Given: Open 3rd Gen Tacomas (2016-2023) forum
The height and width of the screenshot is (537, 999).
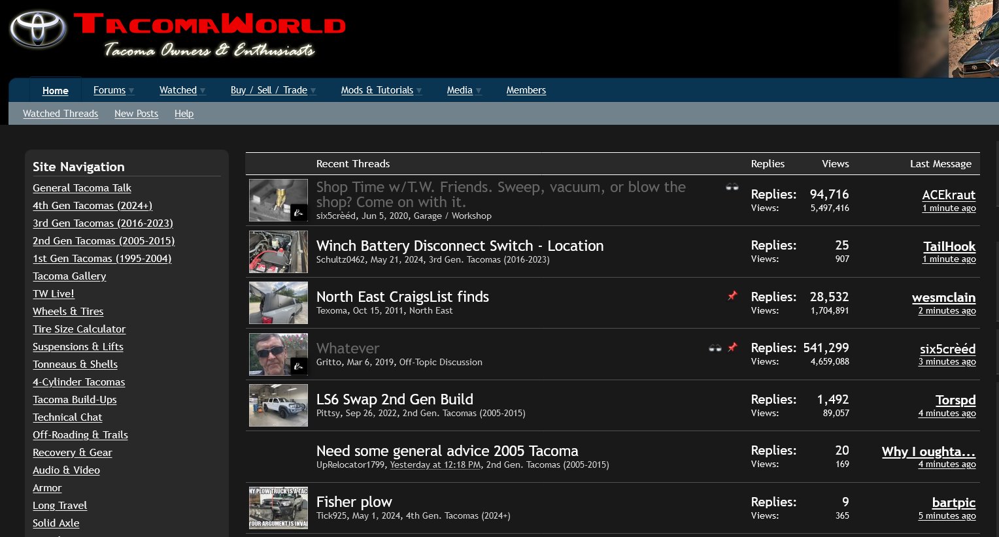Looking at the screenshot, I should 103,223.
